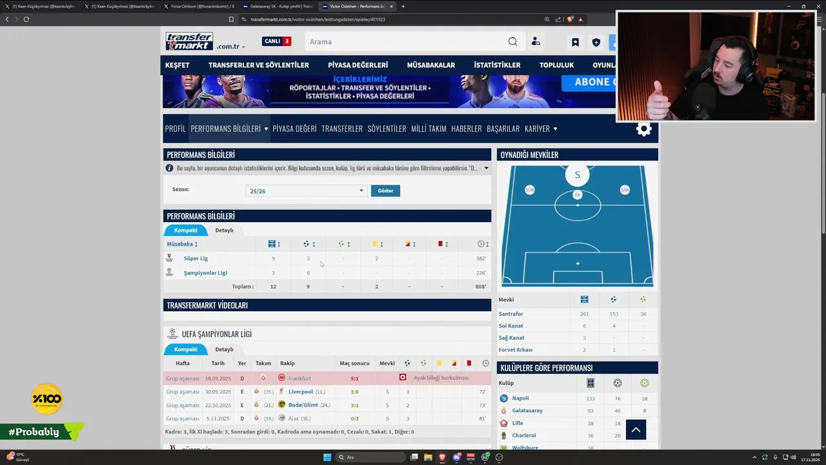
Task: Open Keşfet main menu
Action: pyautogui.click(x=177, y=65)
